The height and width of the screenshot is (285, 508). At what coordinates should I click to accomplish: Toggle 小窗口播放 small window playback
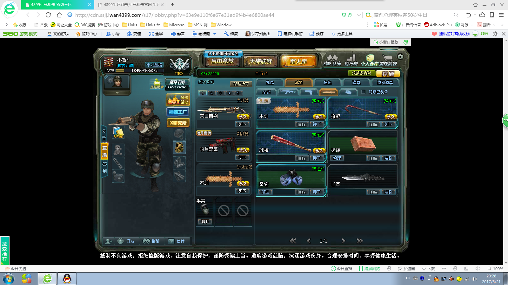click(385, 42)
